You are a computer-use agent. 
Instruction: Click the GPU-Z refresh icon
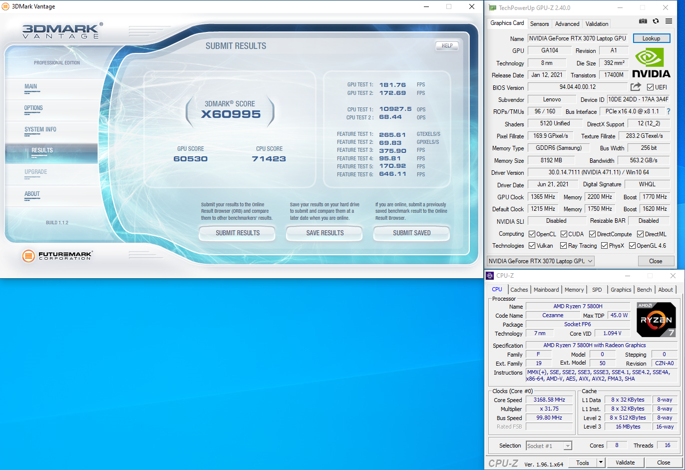pyautogui.click(x=656, y=21)
